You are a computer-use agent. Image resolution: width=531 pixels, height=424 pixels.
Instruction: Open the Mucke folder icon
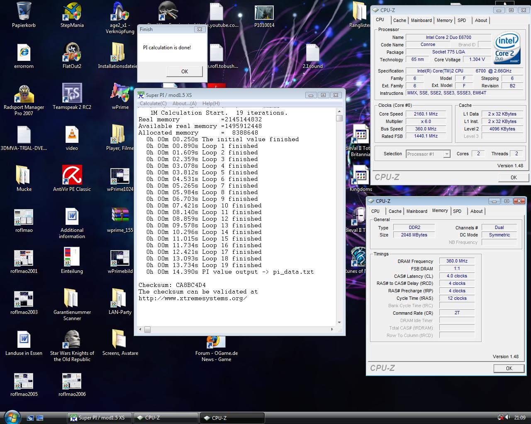(x=24, y=175)
